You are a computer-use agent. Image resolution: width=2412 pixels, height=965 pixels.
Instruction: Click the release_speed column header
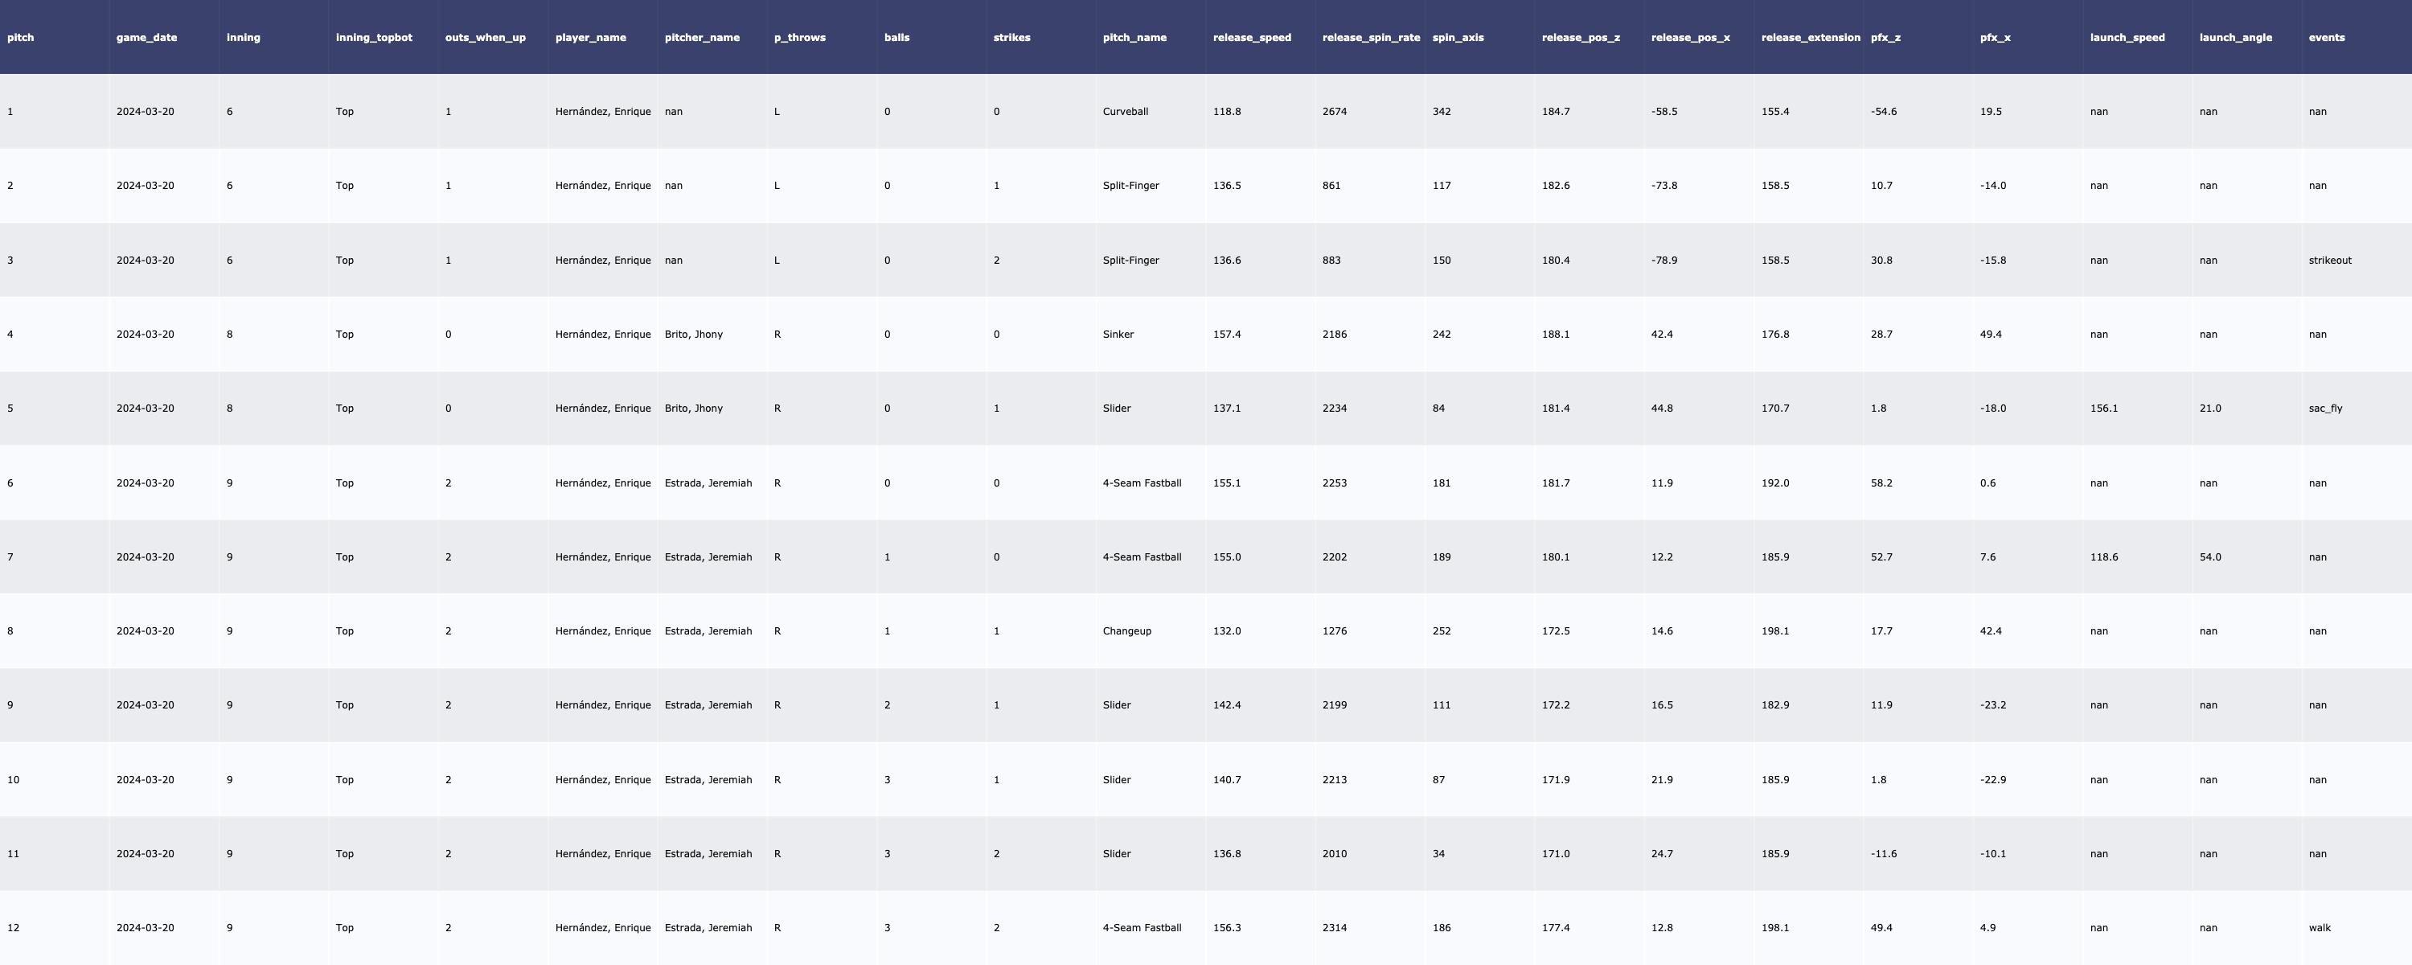coord(1251,38)
